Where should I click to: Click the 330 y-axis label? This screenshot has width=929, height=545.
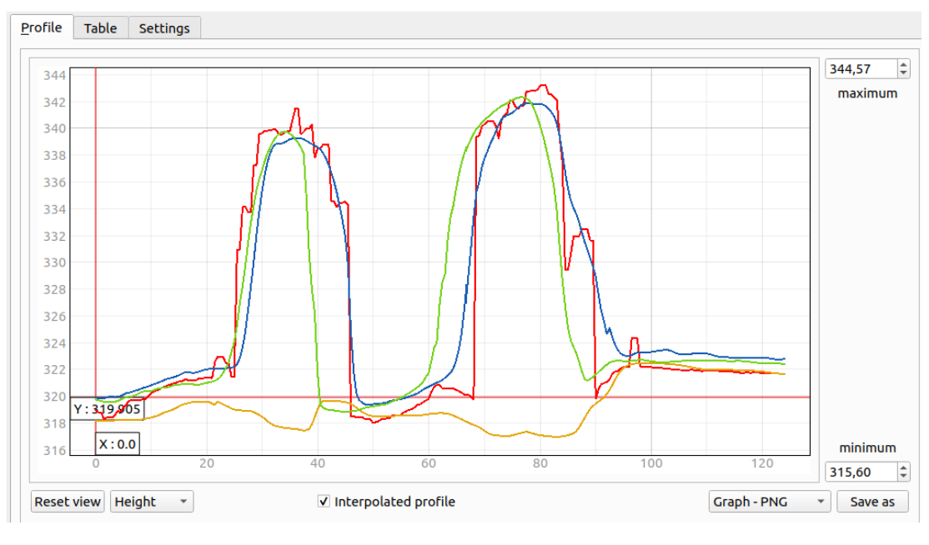click(54, 262)
